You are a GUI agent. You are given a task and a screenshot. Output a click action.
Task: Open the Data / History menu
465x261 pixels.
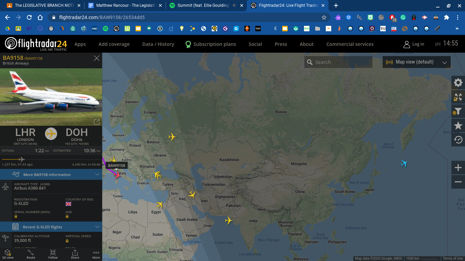coord(158,44)
